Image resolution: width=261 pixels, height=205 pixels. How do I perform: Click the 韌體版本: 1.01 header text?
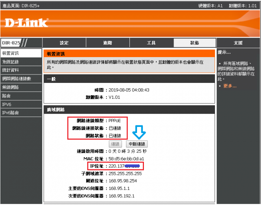(243, 6)
